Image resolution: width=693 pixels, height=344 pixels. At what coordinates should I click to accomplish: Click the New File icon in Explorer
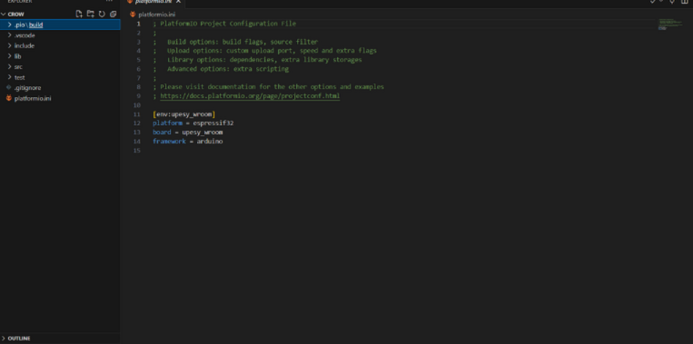coord(79,15)
